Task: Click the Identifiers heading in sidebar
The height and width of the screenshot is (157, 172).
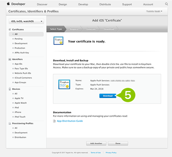Action: click(17, 59)
